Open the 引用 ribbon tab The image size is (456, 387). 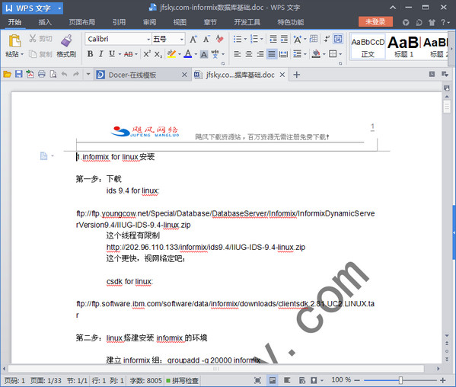click(x=120, y=22)
